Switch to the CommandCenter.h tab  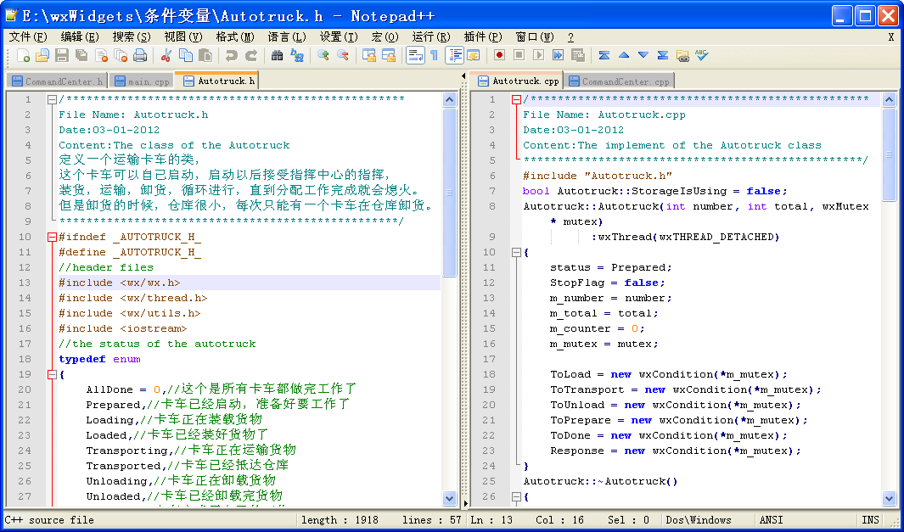pyautogui.click(x=58, y=81)
